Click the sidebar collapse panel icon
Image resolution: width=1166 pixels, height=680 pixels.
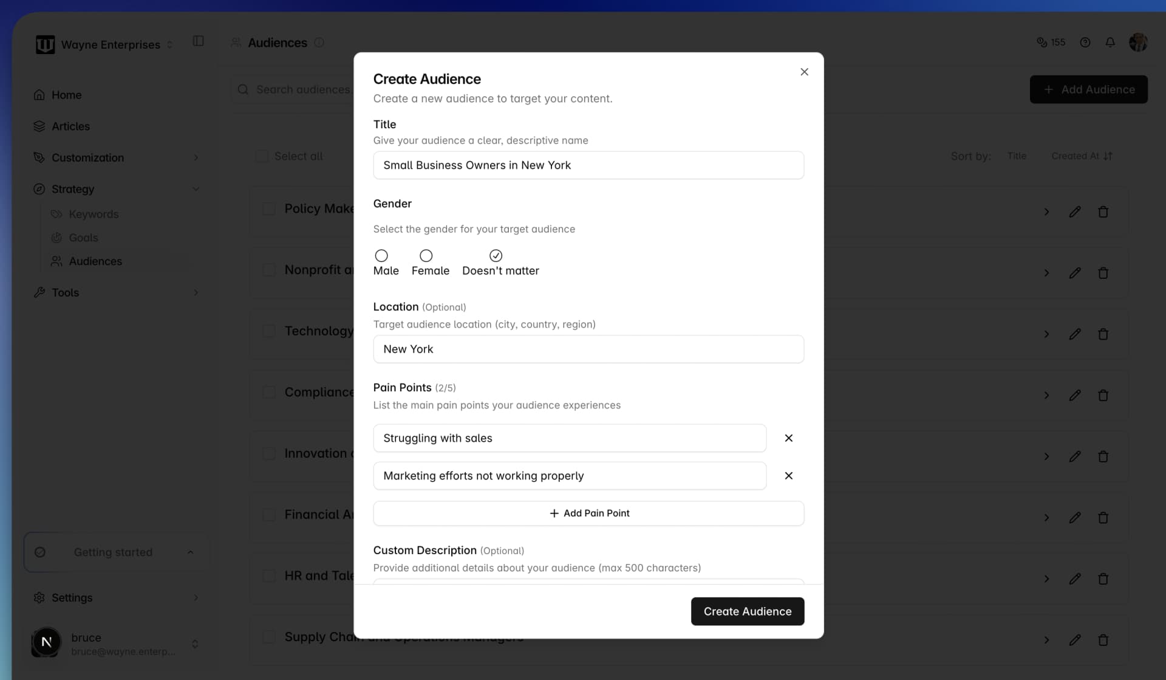pos(197,41)
